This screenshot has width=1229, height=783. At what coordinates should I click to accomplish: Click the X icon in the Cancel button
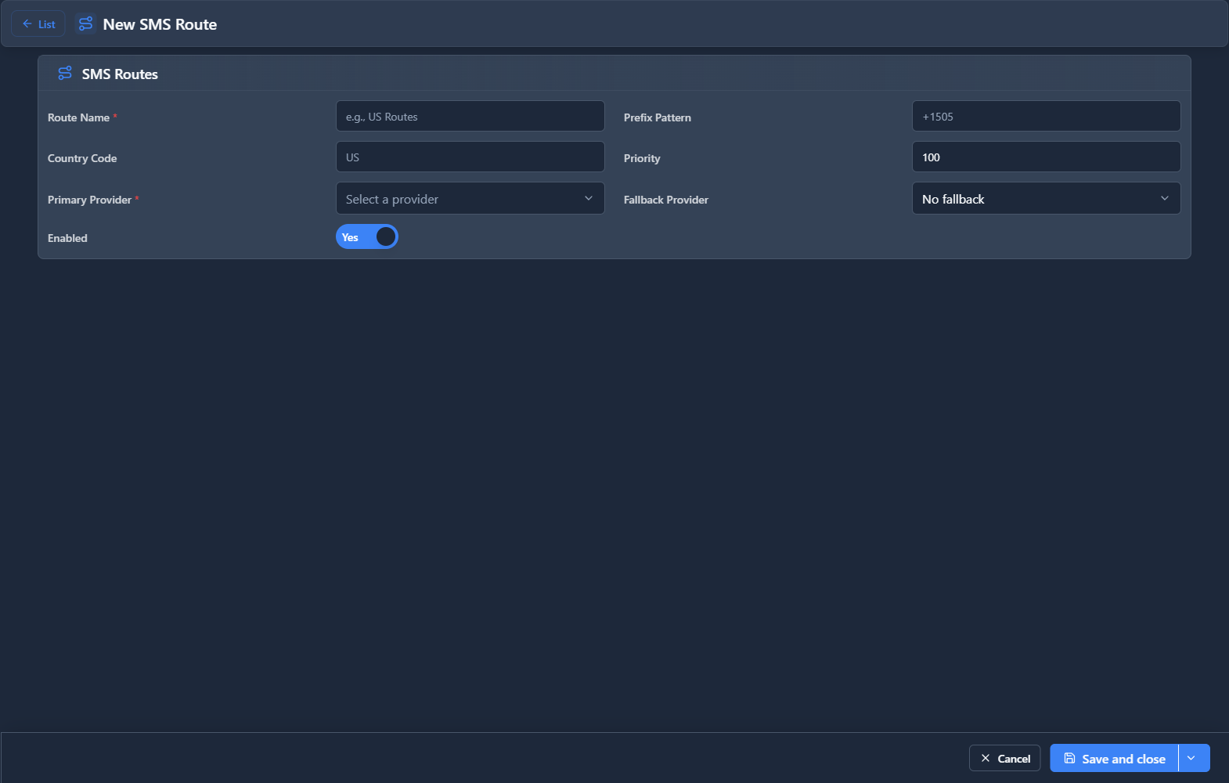point(986,759)
